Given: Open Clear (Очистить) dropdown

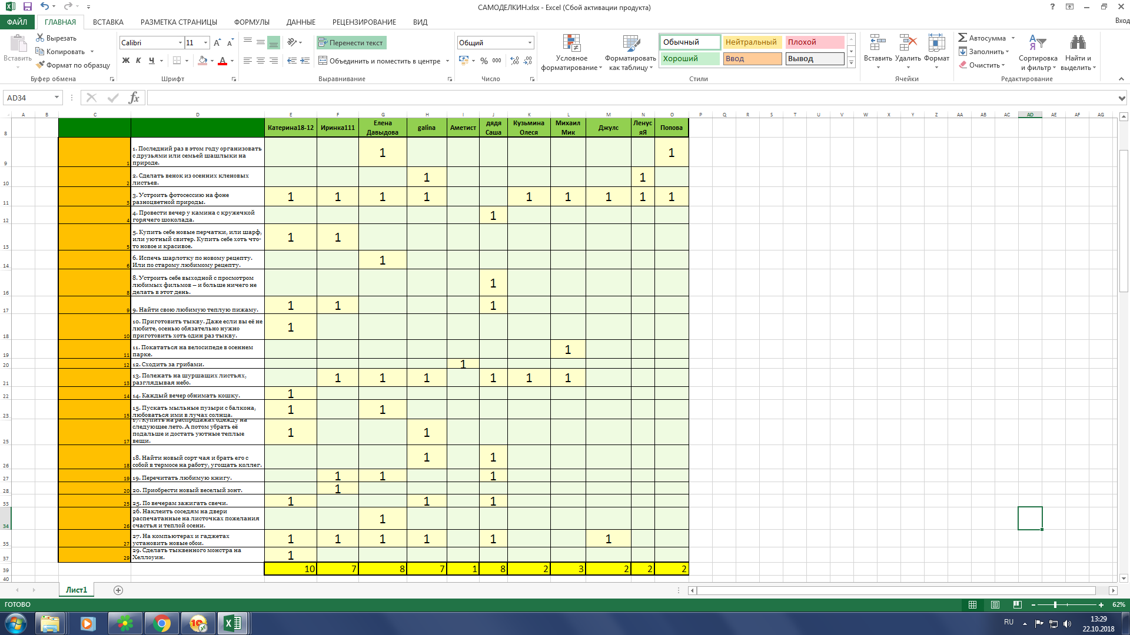Looking at the screenshot, I should coord(982,65).
